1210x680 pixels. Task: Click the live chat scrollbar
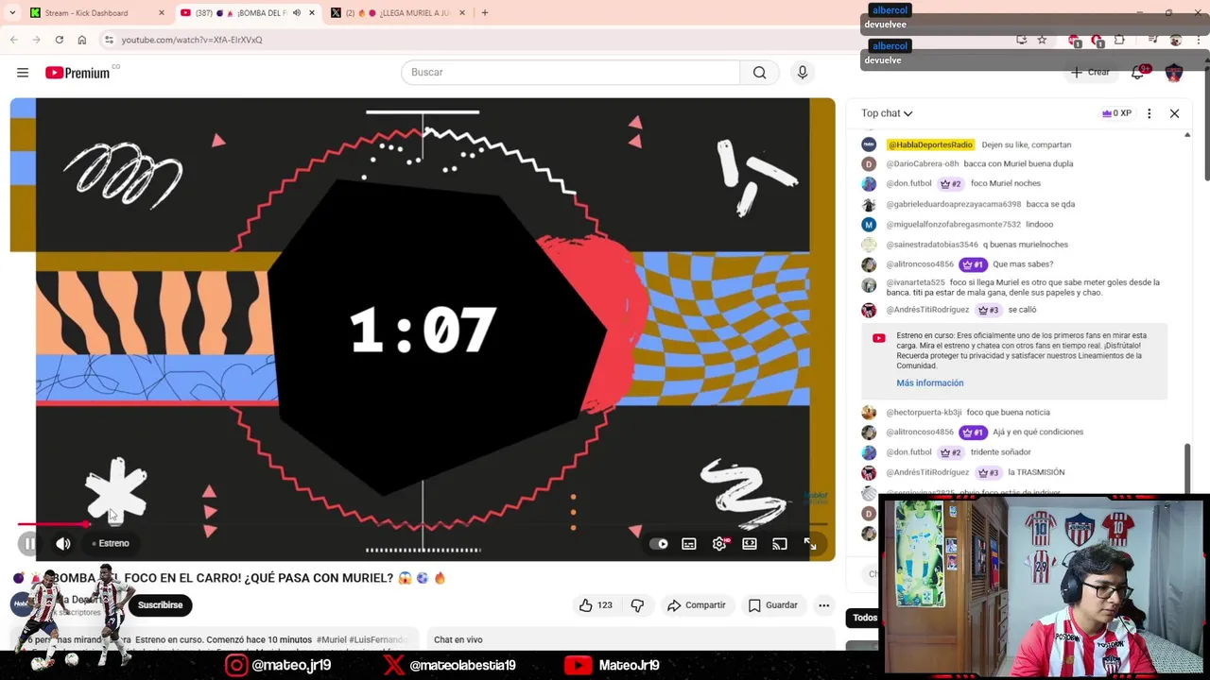coord(1187,467)
